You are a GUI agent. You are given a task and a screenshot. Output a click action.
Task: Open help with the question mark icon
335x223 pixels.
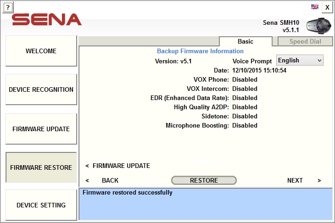pyautogui.click(x=8, y=7)
